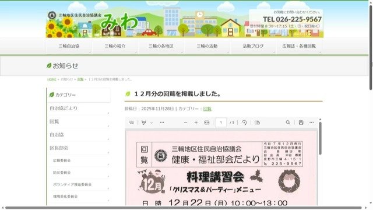The width and height of the screenshot is (373, 210).
Task: Zoom out the PDF with minus icon
Action: point(185,123)
